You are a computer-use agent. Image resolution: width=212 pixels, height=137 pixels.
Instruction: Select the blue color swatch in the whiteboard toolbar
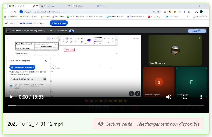(89, 40)
